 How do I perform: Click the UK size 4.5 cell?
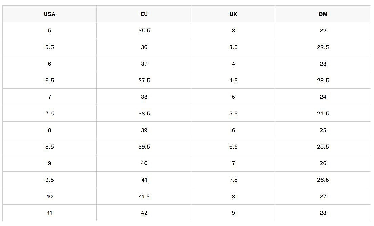[233, 80]
